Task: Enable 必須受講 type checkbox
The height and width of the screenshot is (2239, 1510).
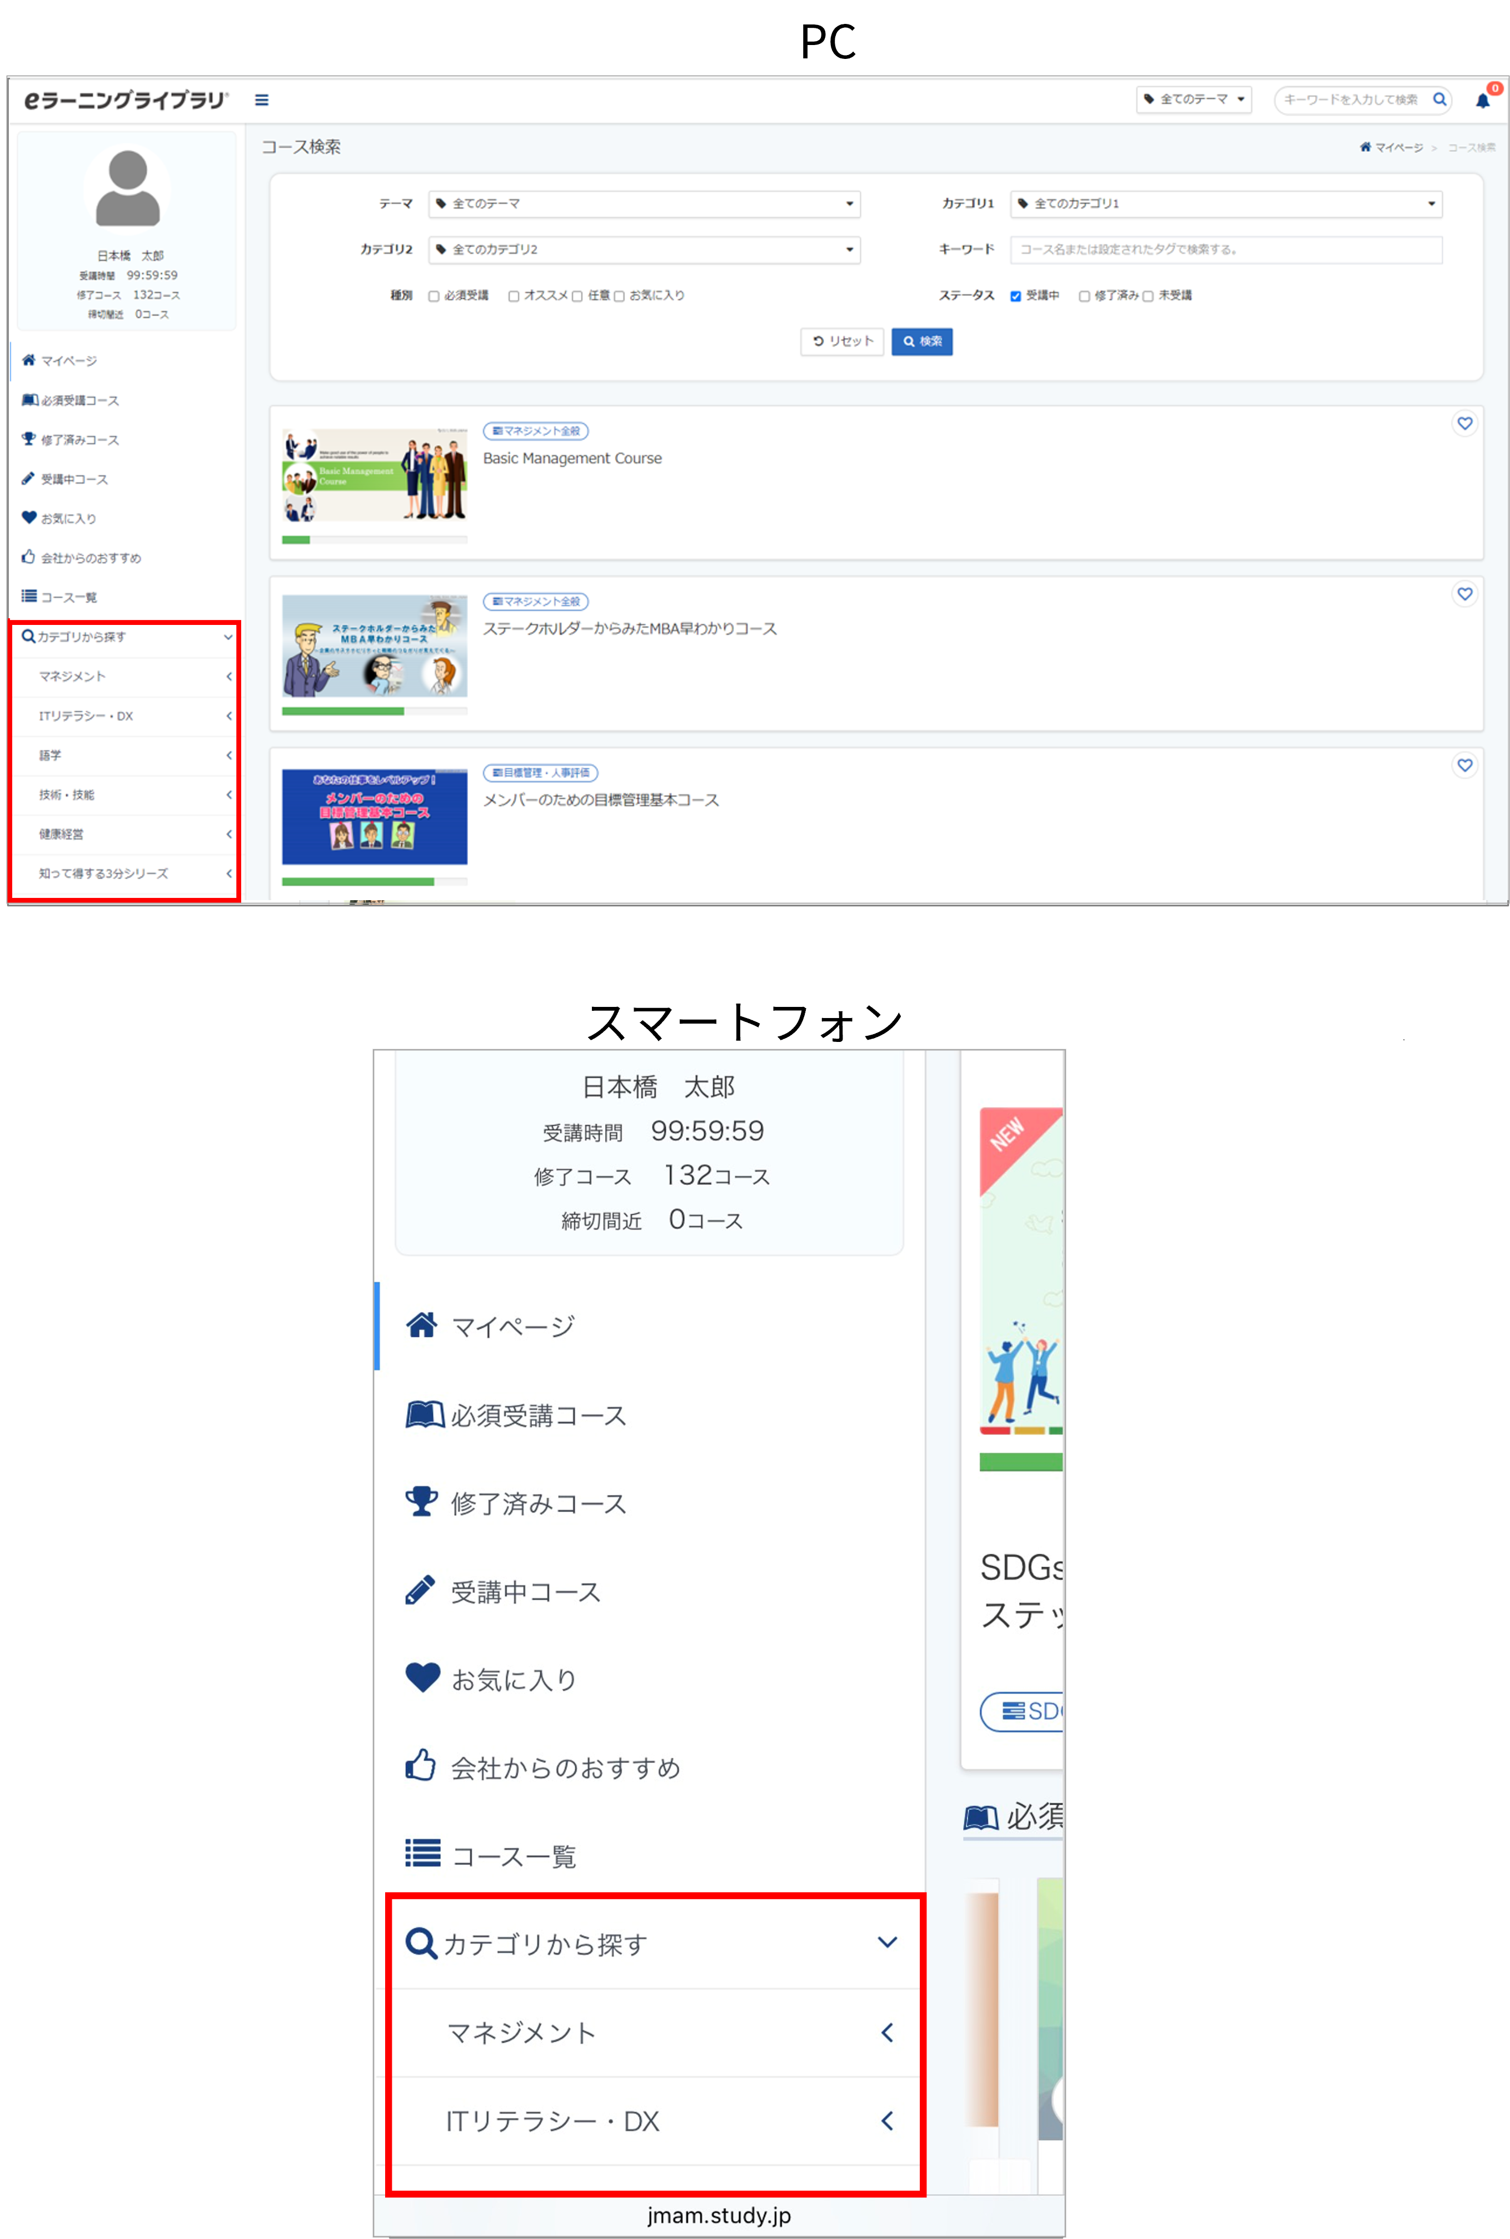Action: [x=433, y=297]
